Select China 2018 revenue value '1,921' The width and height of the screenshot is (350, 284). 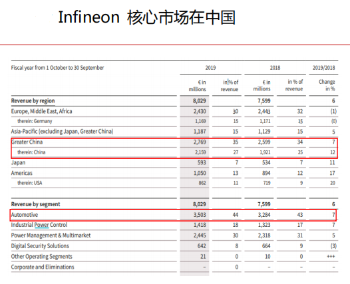point(265,152)
